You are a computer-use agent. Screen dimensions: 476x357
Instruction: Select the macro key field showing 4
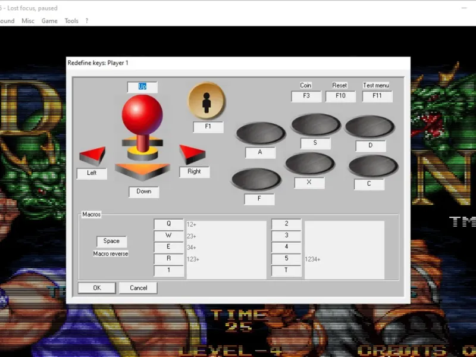tap(286, 248)
